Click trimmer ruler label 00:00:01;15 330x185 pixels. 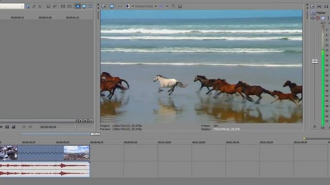coord(73,17)
